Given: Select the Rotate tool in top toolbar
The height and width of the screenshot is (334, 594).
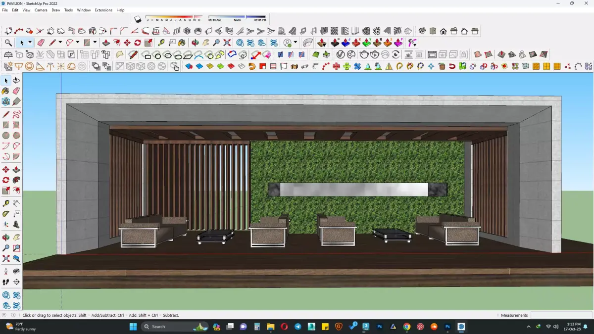Looking at the screenshot, I should [x=138, y=43].
